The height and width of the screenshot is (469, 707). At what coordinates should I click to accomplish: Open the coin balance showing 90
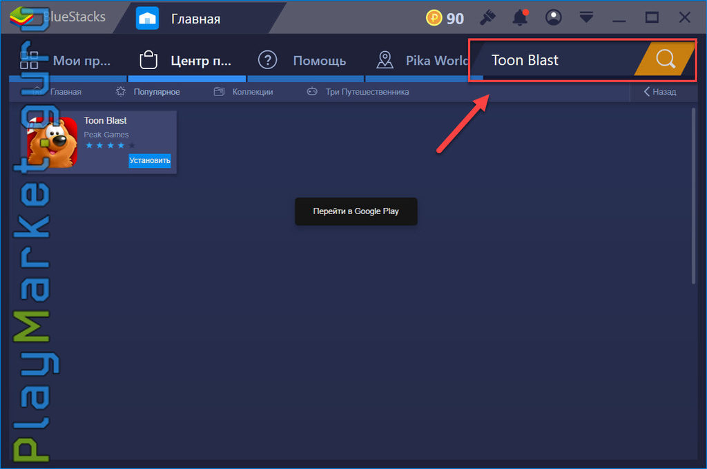445,18
